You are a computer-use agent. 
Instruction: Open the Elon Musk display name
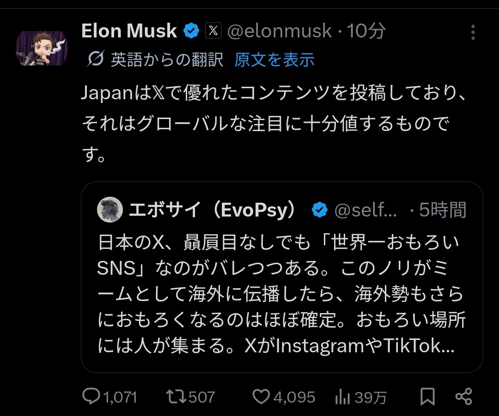pos(129,31)
